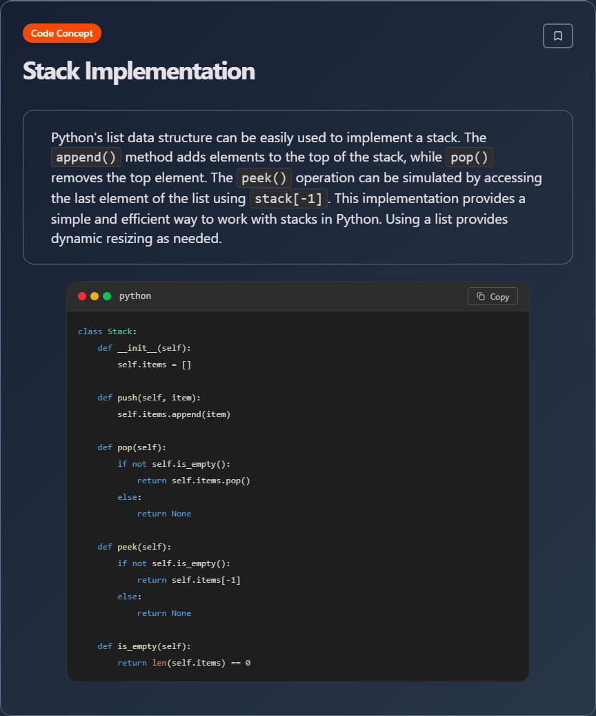Click the stack[-1] inline code chip
Viewport: 596px width, 716px height.
(x=288, y=199)
